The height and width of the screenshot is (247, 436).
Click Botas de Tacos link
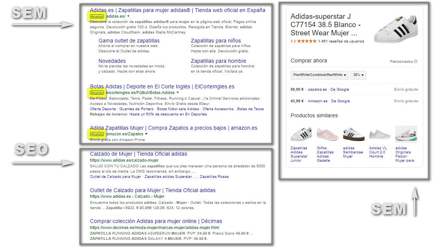(x=250, y=109)
